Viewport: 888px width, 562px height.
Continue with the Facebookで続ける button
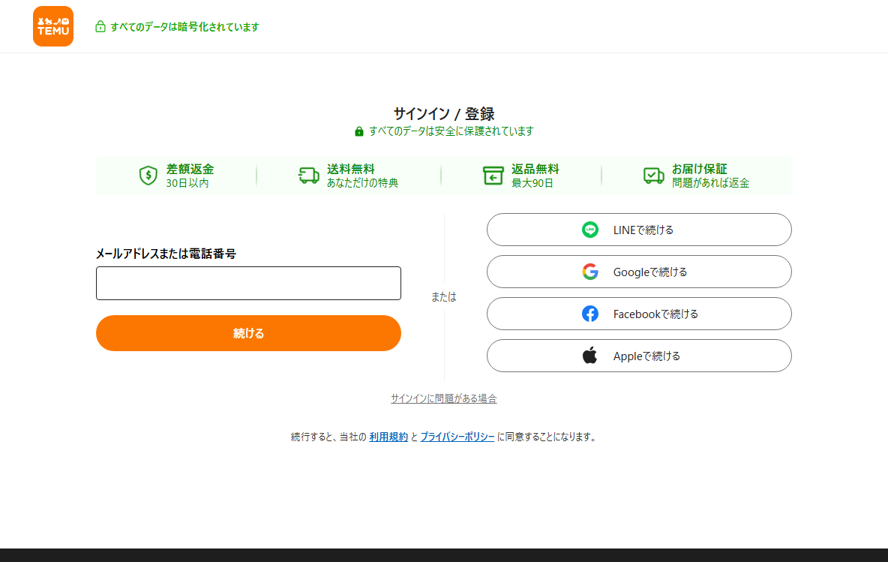640,314
